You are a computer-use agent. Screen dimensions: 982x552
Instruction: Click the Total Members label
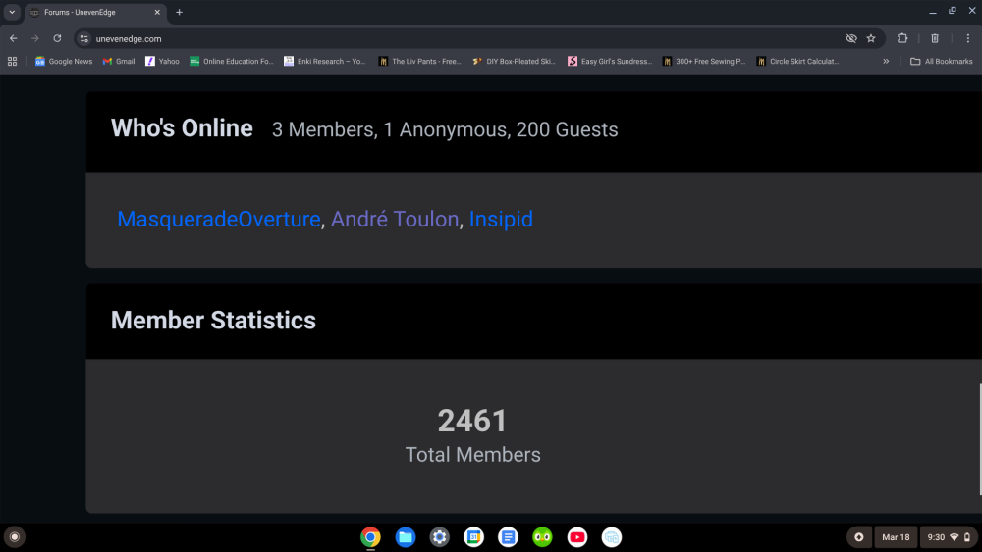(473, 455)
